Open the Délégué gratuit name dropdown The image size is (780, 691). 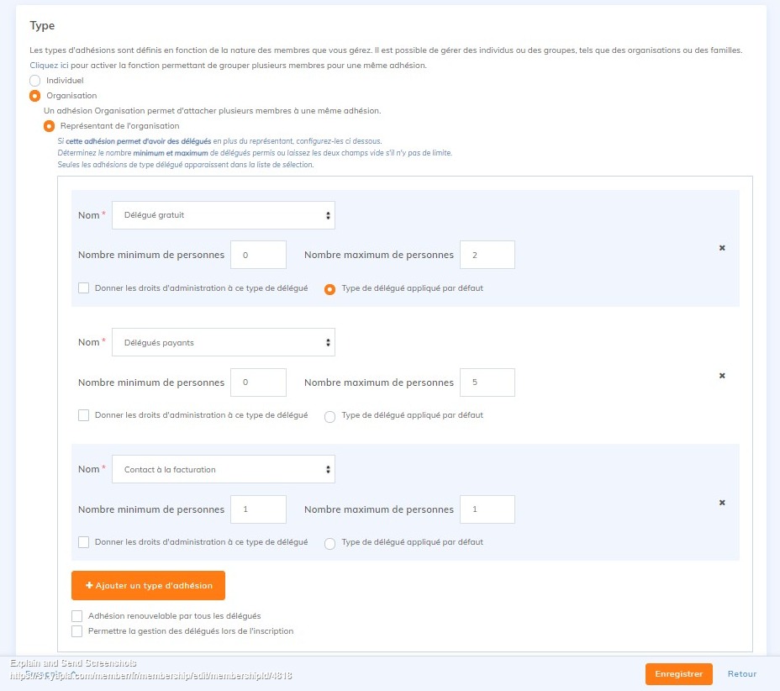pyautogui.click(x=224, y=215)
